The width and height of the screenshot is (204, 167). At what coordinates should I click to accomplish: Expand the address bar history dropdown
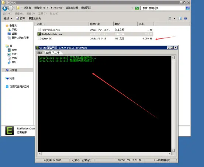coord(132,8)
